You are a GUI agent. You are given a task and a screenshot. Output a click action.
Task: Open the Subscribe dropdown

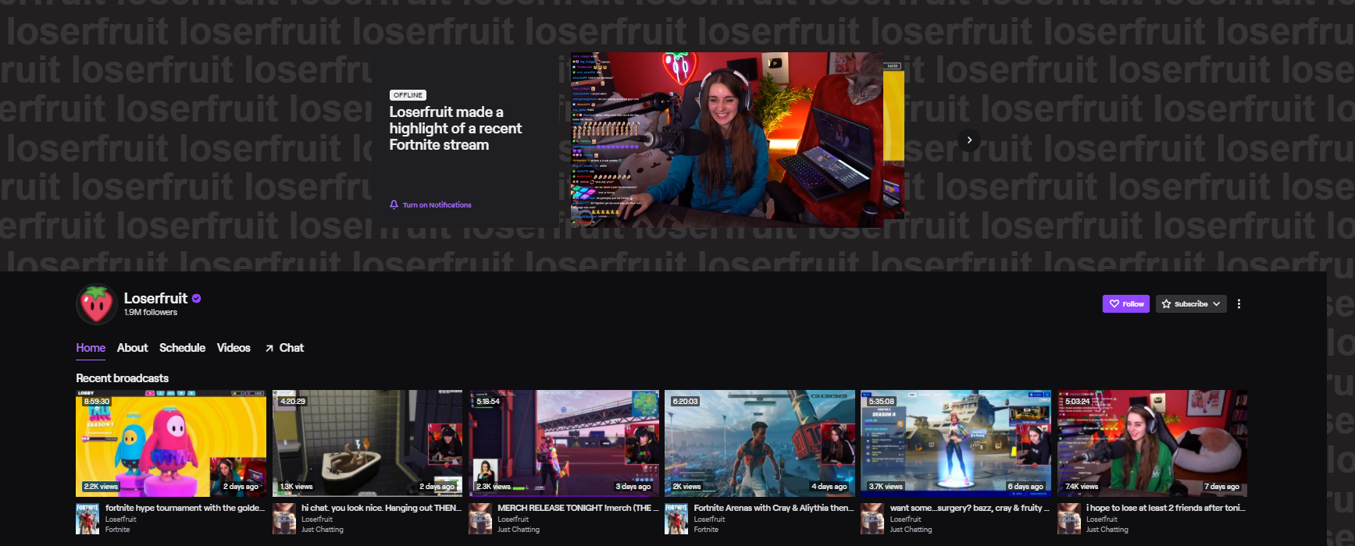1191,304
